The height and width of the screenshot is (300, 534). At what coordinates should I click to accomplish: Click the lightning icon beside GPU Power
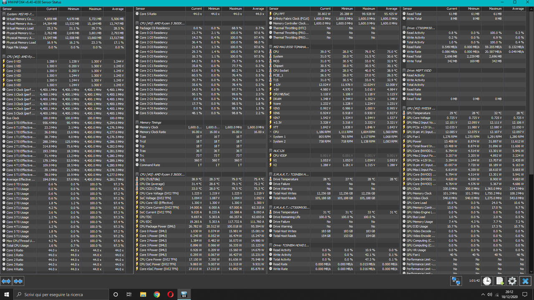(x=404, y=141)
